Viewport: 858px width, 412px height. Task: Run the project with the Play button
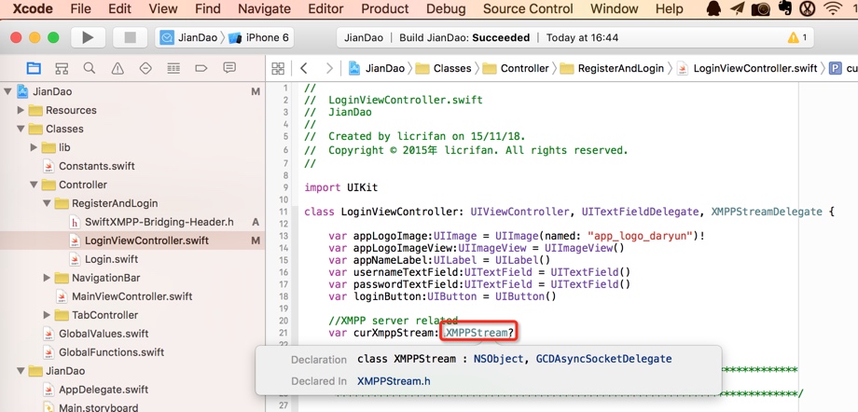(88, 38)
